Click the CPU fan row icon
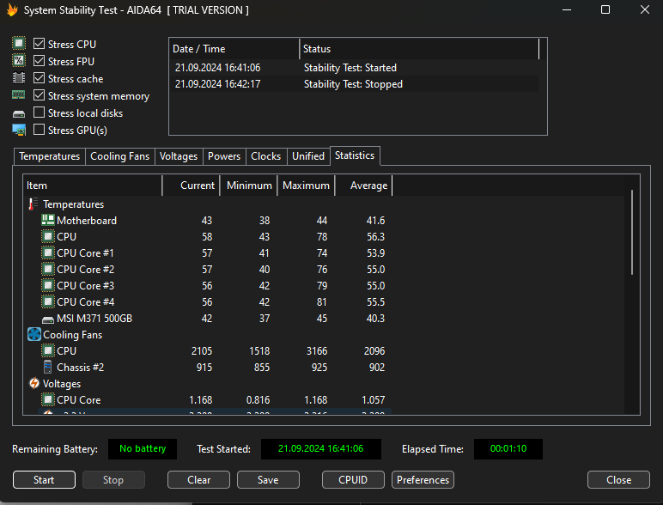Viewport: 663px width, 505px height. 48,350
